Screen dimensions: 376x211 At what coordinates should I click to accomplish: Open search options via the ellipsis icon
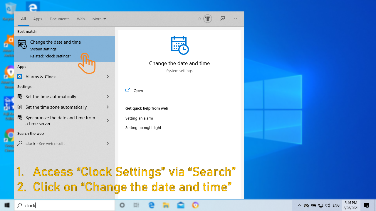pos(235,18)
